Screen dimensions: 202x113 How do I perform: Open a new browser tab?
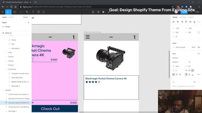tap(35, 2)
